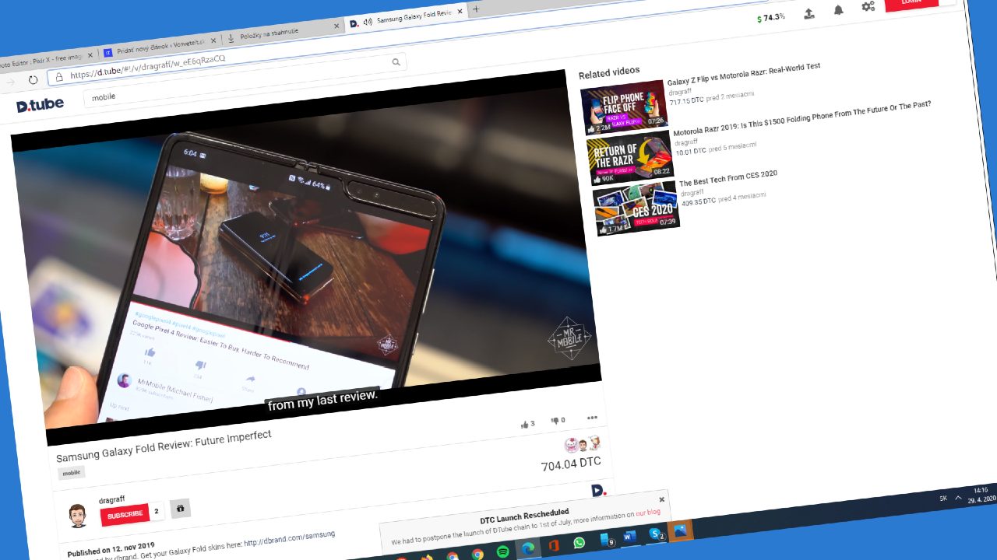Click the voter avatars beside 704.04 DTC
The image size is (997, 560).
(583, 445)
